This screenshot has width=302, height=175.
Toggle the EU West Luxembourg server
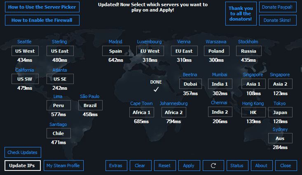tap(150, 51)
